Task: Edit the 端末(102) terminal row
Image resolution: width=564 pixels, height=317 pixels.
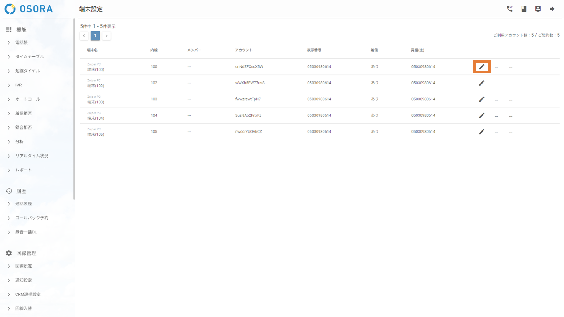Action: pos(481,83)
